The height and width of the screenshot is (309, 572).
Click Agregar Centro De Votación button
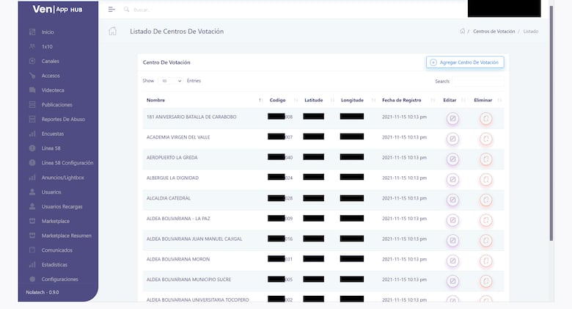tap(465, 62)
